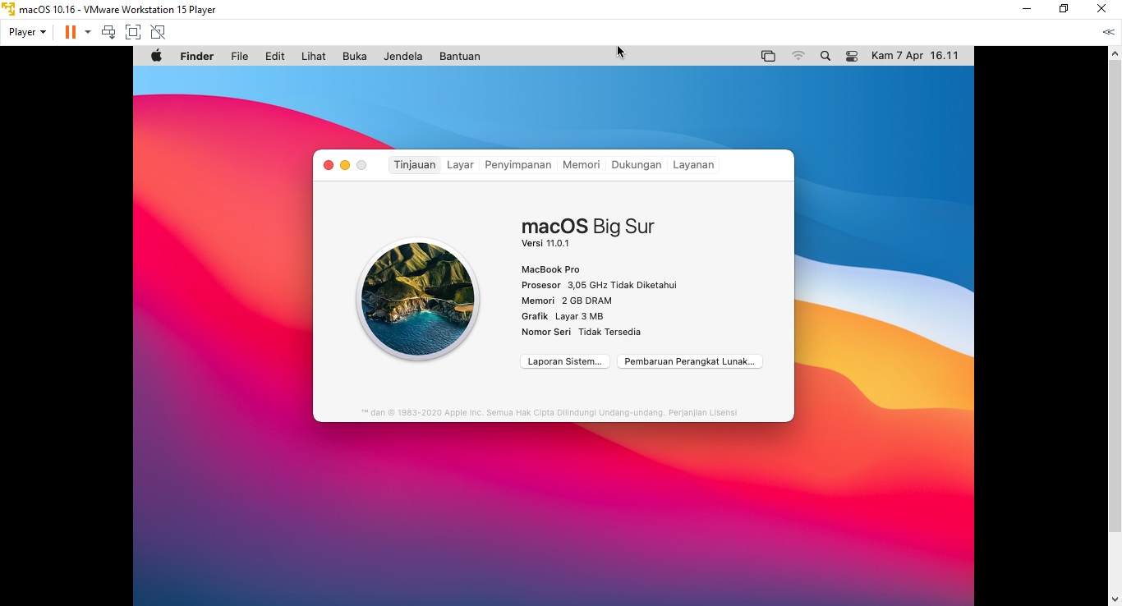Restore down the VMware Player window
The height and width of the screenshot is (606, 1122).
1064,9
